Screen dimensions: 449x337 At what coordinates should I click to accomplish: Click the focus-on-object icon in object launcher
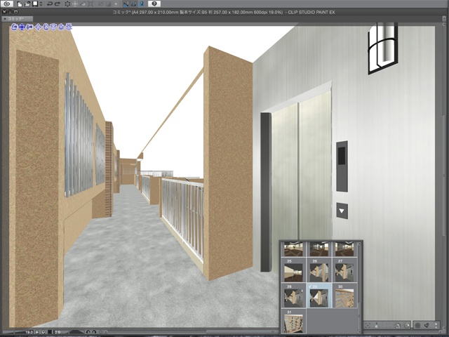(x=368, y=325)
